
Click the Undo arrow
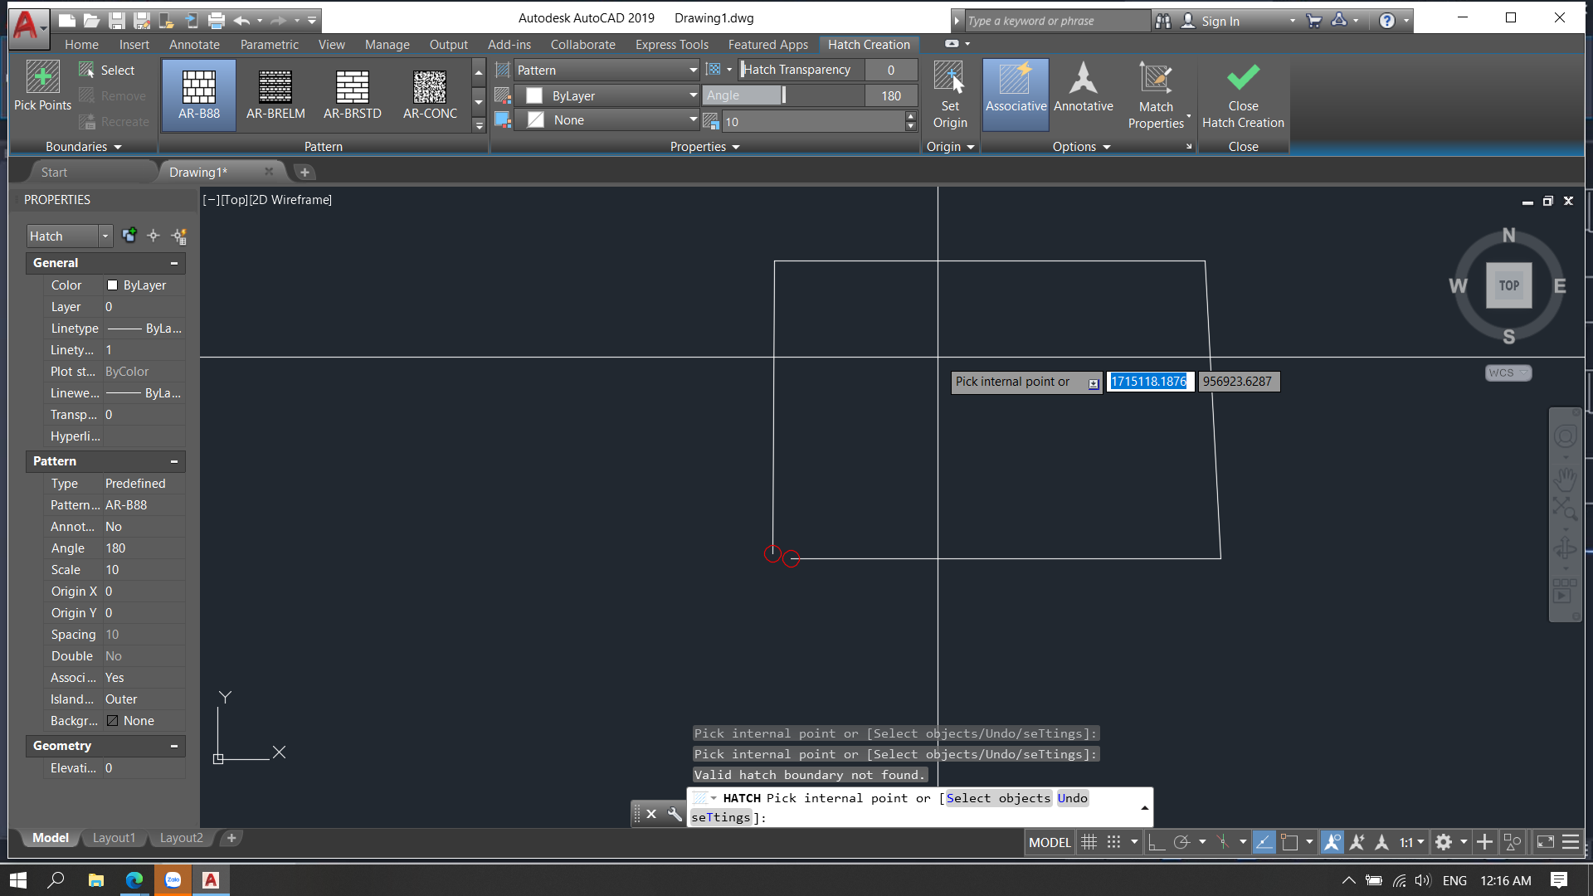241,20
